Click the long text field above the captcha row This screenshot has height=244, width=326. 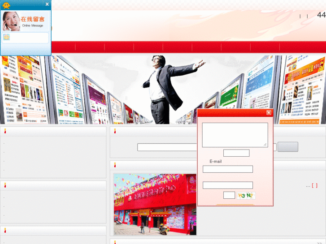(228, 185)
